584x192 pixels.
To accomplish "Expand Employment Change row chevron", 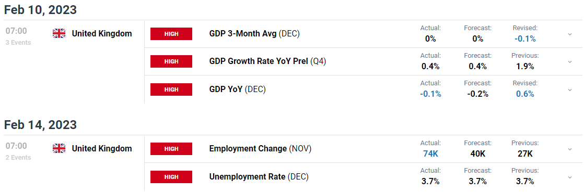I will tap(569, 149).
